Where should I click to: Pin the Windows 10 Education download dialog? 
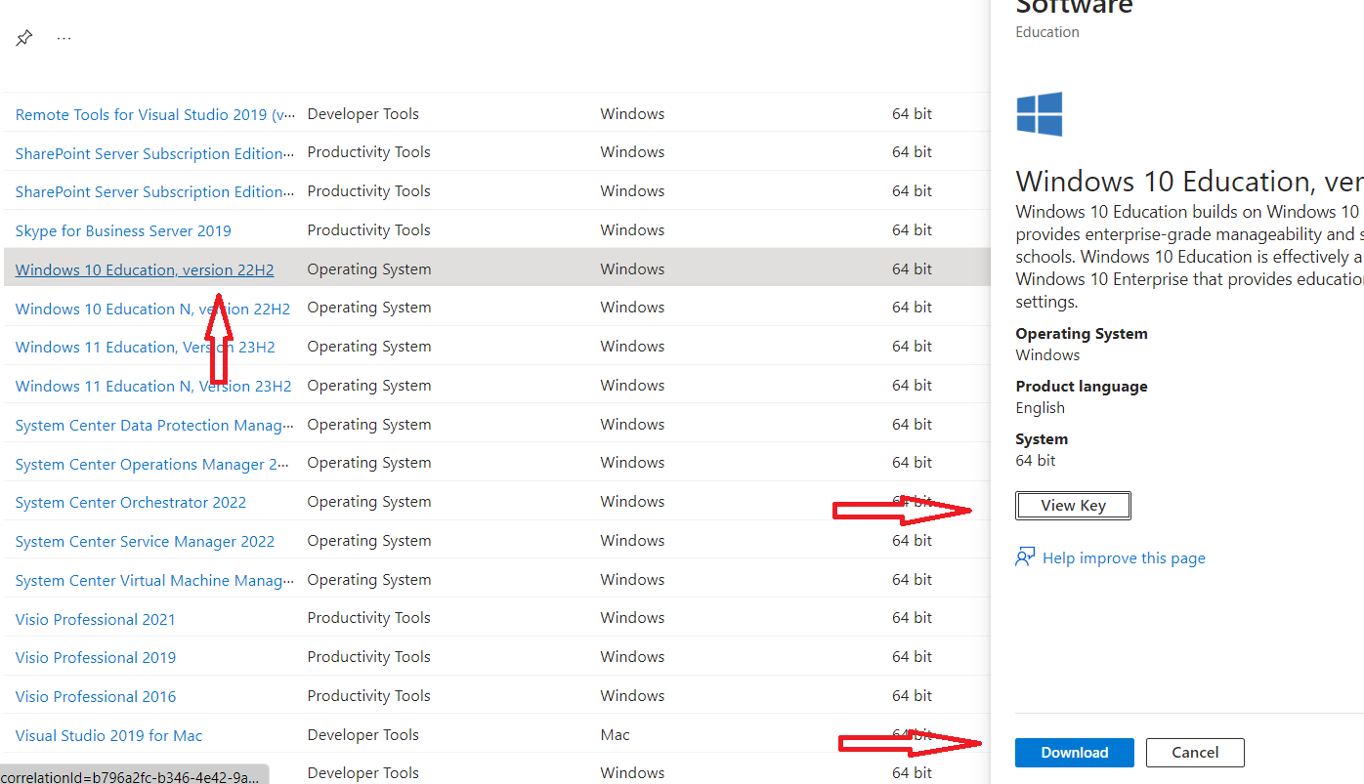coord(23,37)
